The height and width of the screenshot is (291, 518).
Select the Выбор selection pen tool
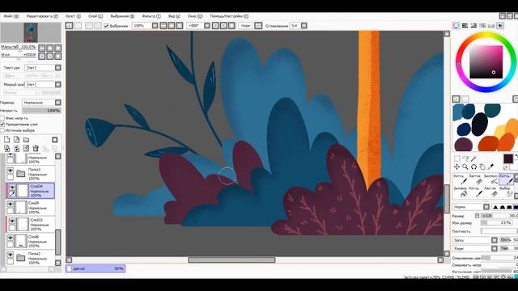click(x=505, y=192)
